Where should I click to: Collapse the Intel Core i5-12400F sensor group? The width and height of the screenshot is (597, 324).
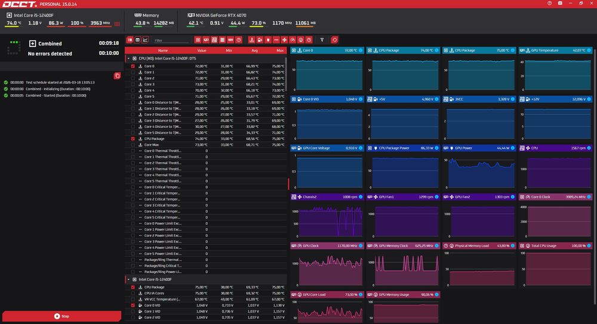point(127,279)
